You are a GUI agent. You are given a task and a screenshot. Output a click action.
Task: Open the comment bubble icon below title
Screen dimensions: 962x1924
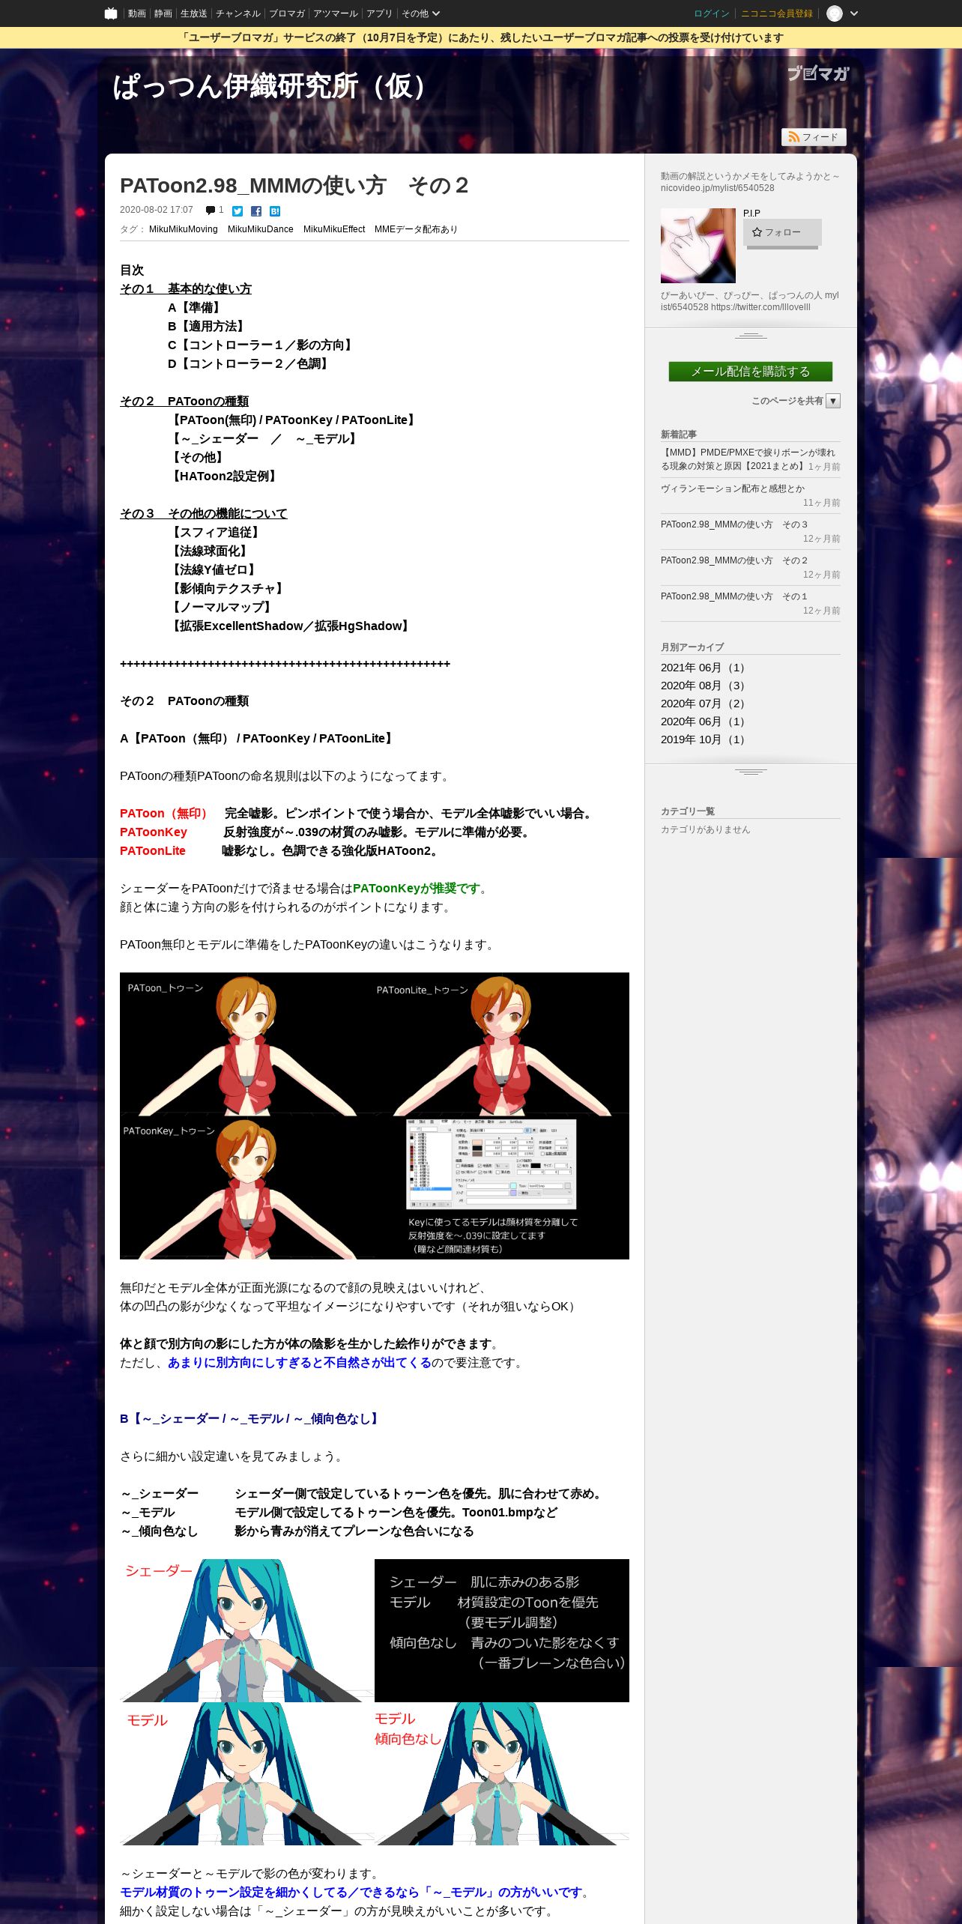pyautogui.click(x=211, y=211)
